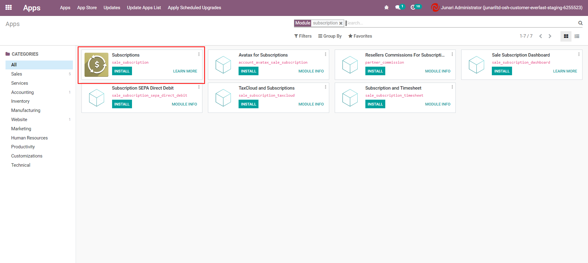Open options menu on Subscriptions card

tap(199, 54)
